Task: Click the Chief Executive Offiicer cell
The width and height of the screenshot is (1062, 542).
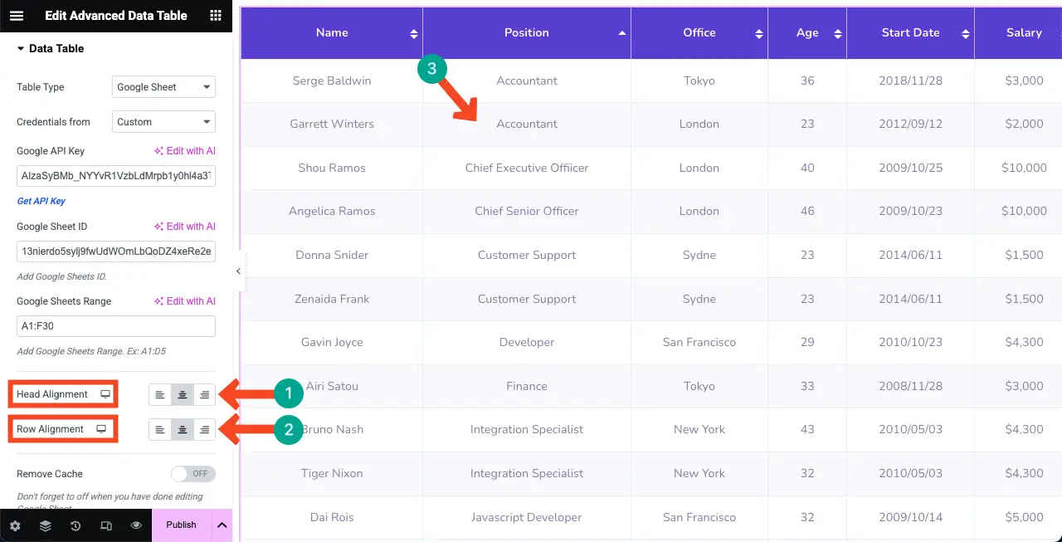Action: tap(527, 168)
